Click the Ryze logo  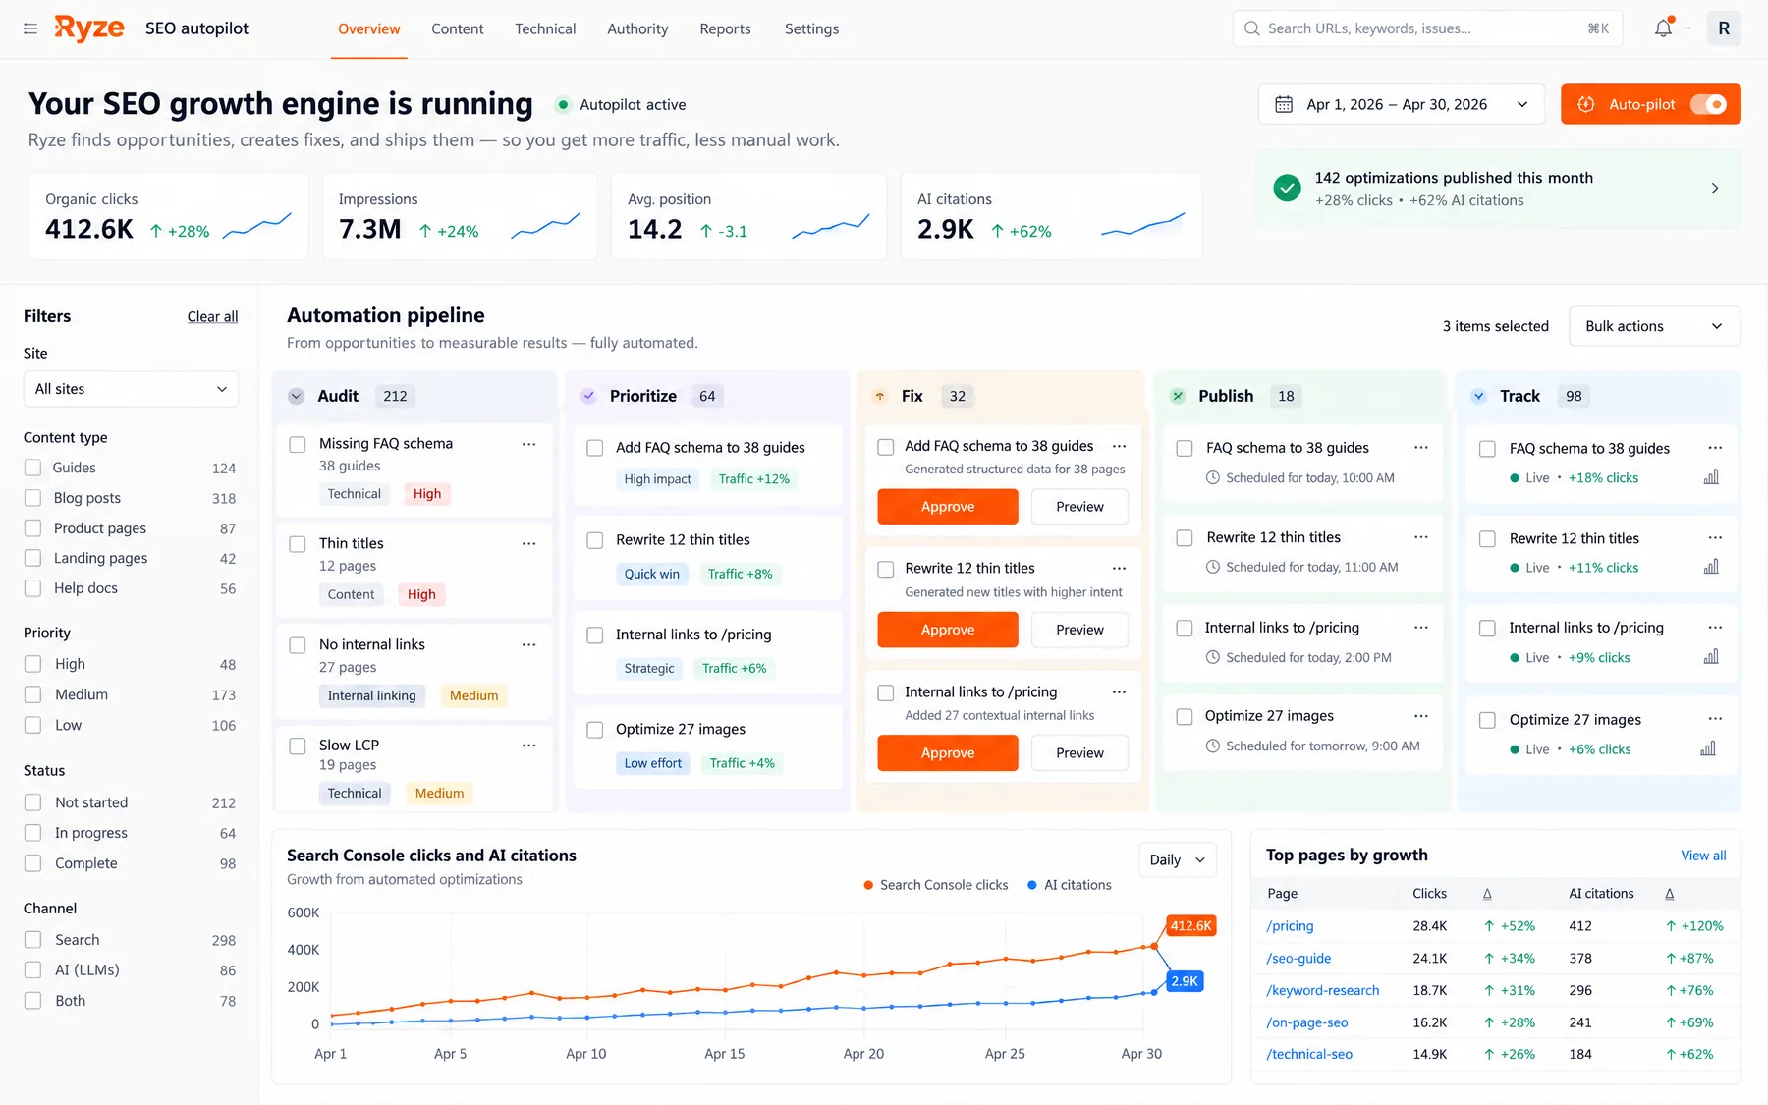click(88, 28)
